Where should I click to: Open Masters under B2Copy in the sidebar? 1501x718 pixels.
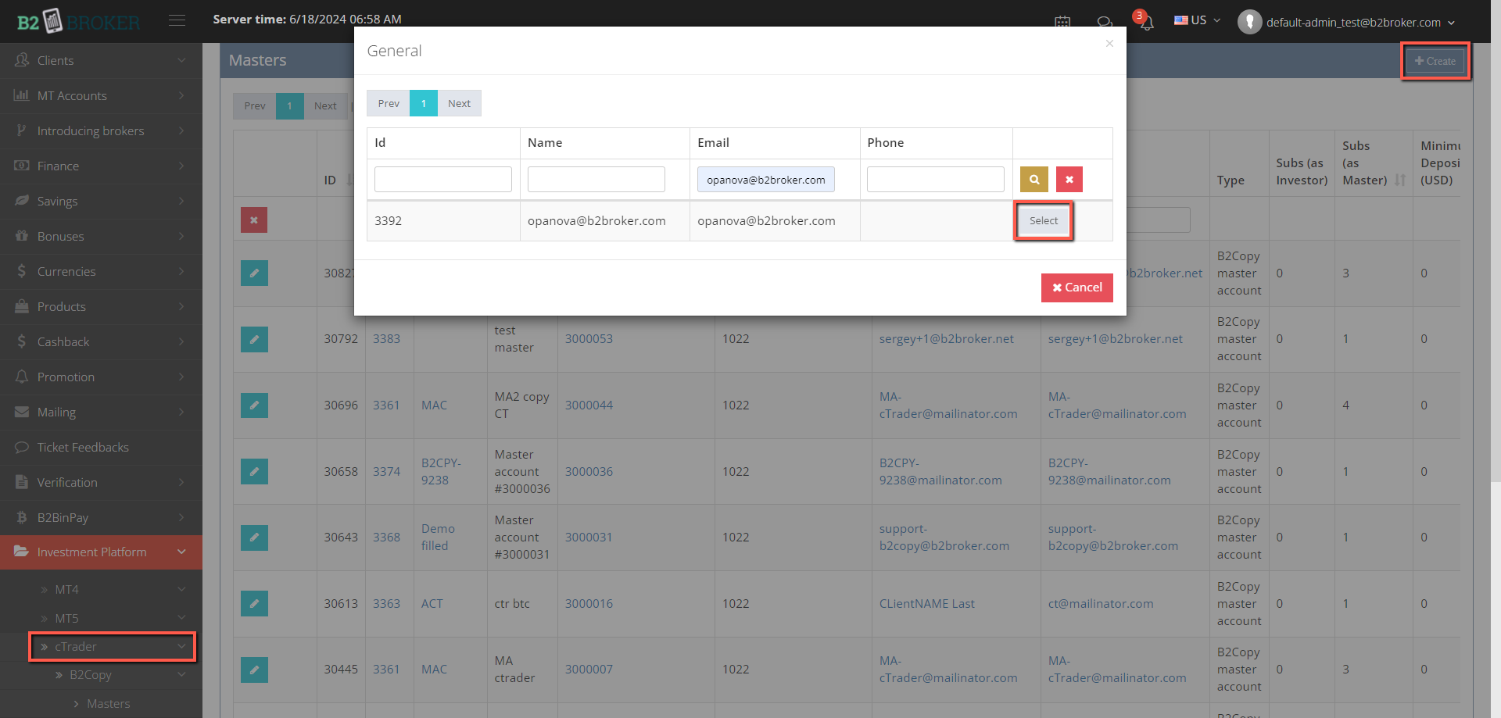[x=108, y=703]
